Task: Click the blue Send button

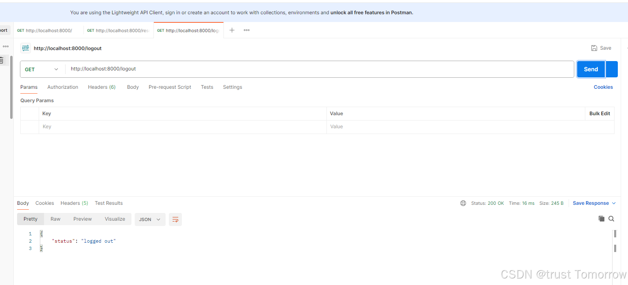Action: tap(591, 69)
